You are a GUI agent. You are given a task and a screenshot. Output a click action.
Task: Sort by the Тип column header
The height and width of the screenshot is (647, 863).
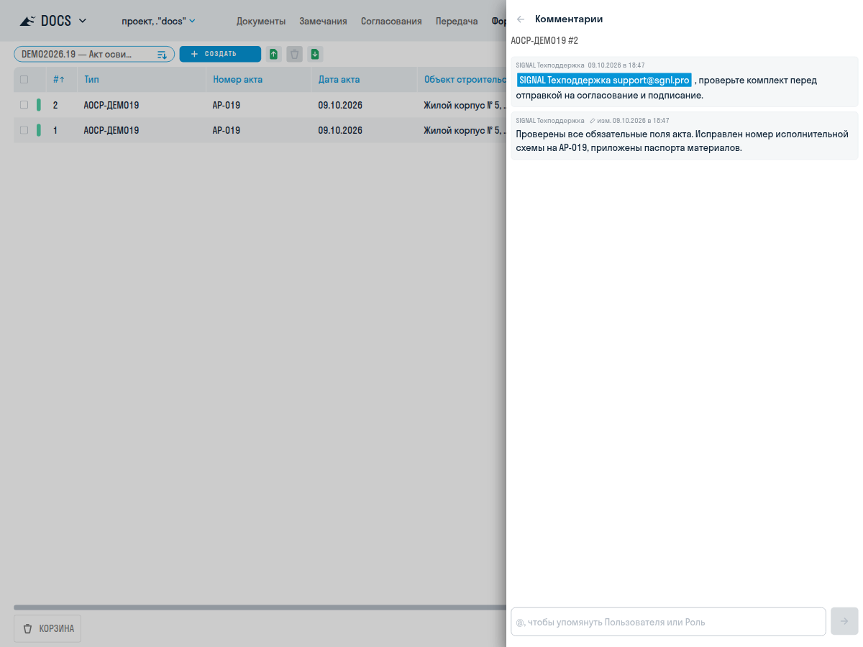(91, 80)
